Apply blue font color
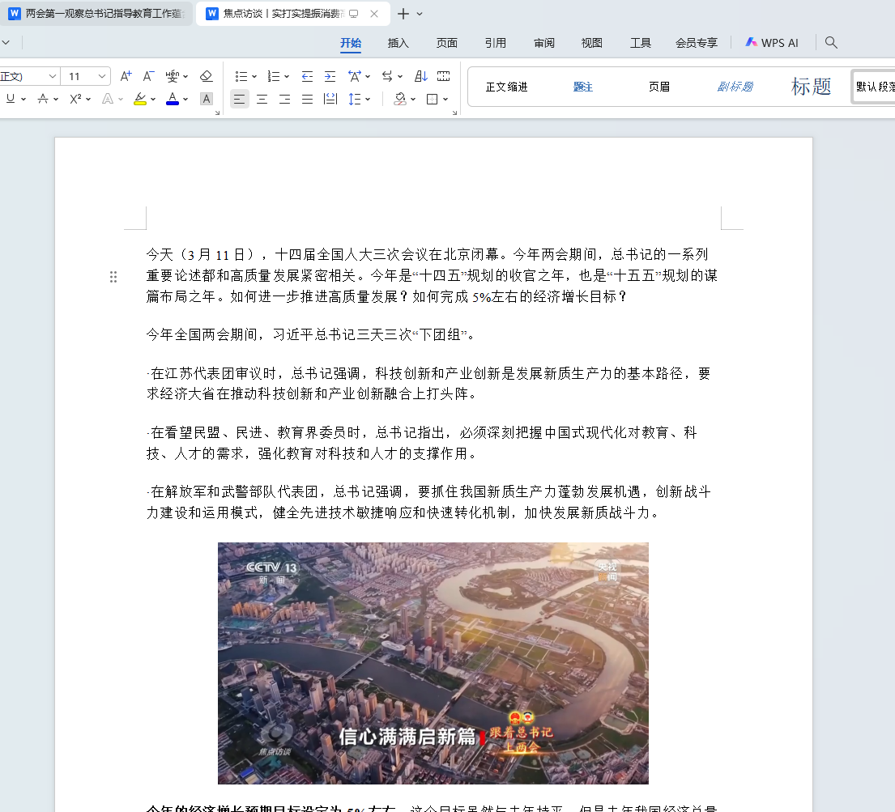This screenshot has height=812, width=895. click(x=173, y=99)
